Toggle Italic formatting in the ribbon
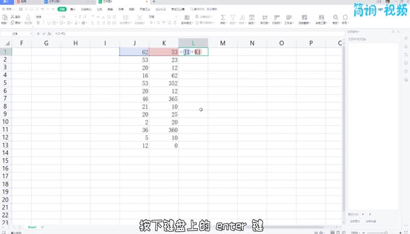Screen dimensions: 410x234 click(x=43, y=23)
